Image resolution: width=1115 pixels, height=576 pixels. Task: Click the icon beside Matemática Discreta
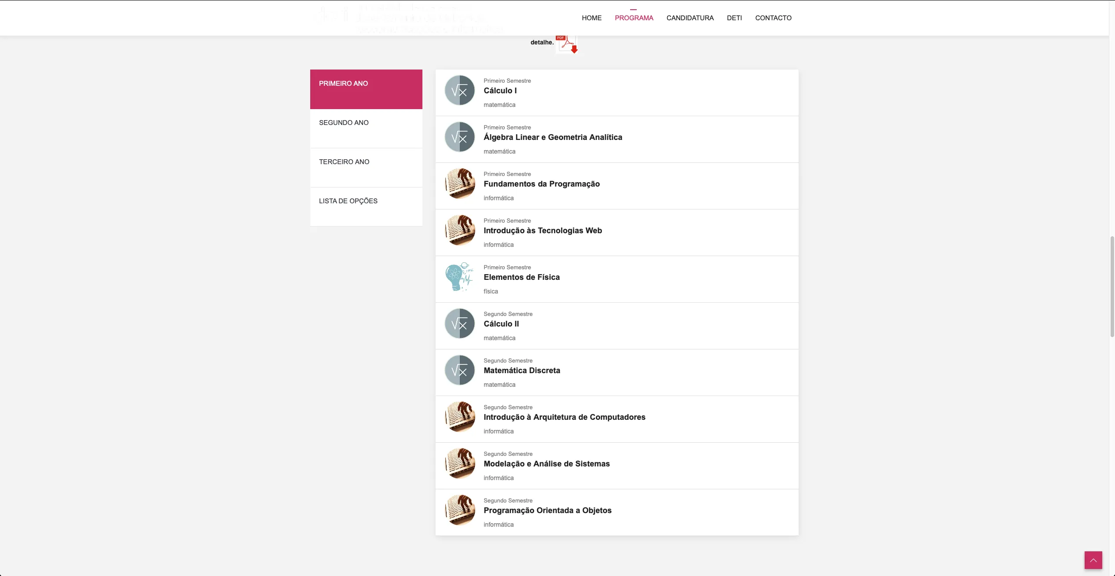click(460, 370)
